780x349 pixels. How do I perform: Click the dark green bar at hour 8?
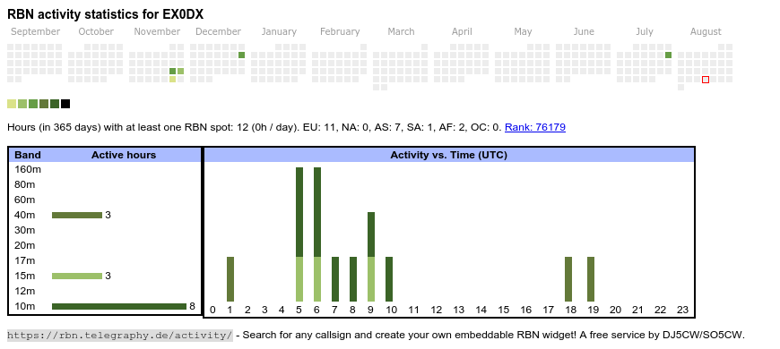(x=353, y=279)
